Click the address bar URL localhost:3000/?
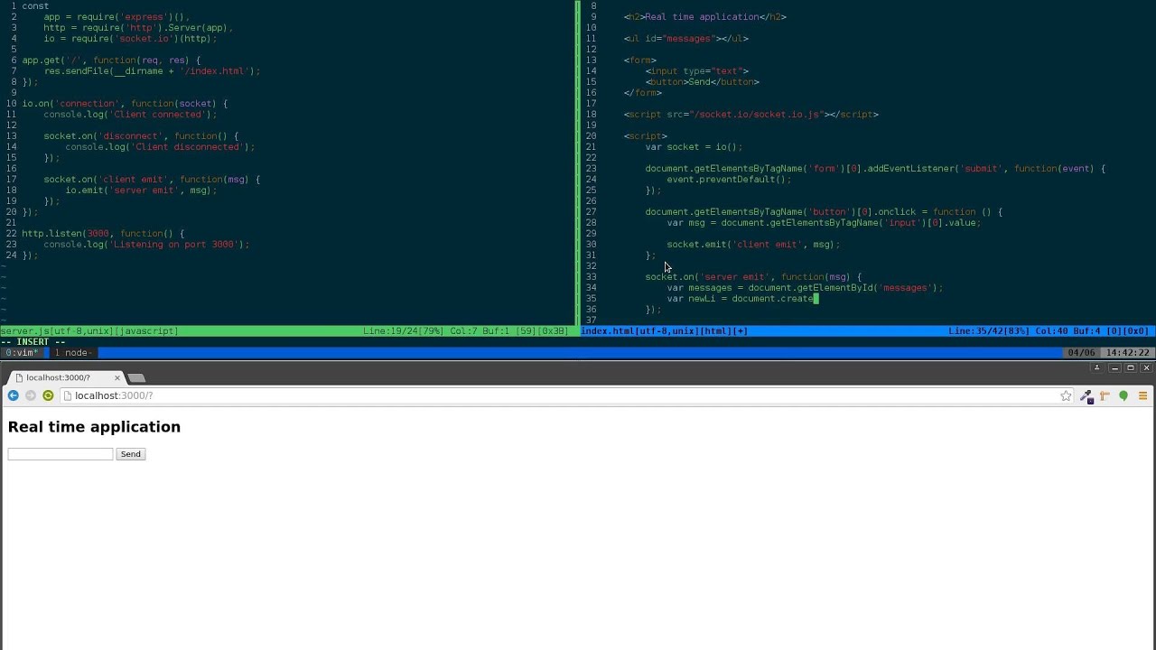 click(114, 395)
